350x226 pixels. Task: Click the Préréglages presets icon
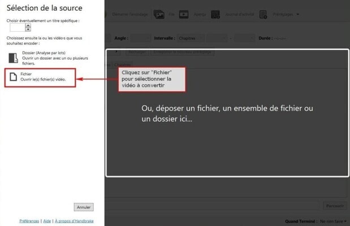263,14
